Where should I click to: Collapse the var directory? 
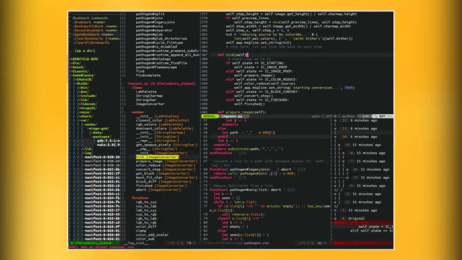[83, 120]
